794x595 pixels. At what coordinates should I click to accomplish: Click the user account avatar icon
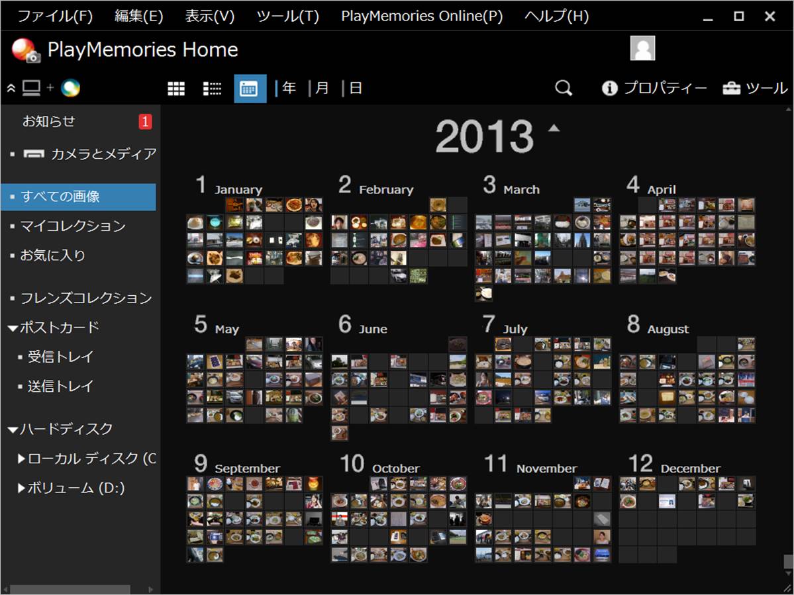642,48
